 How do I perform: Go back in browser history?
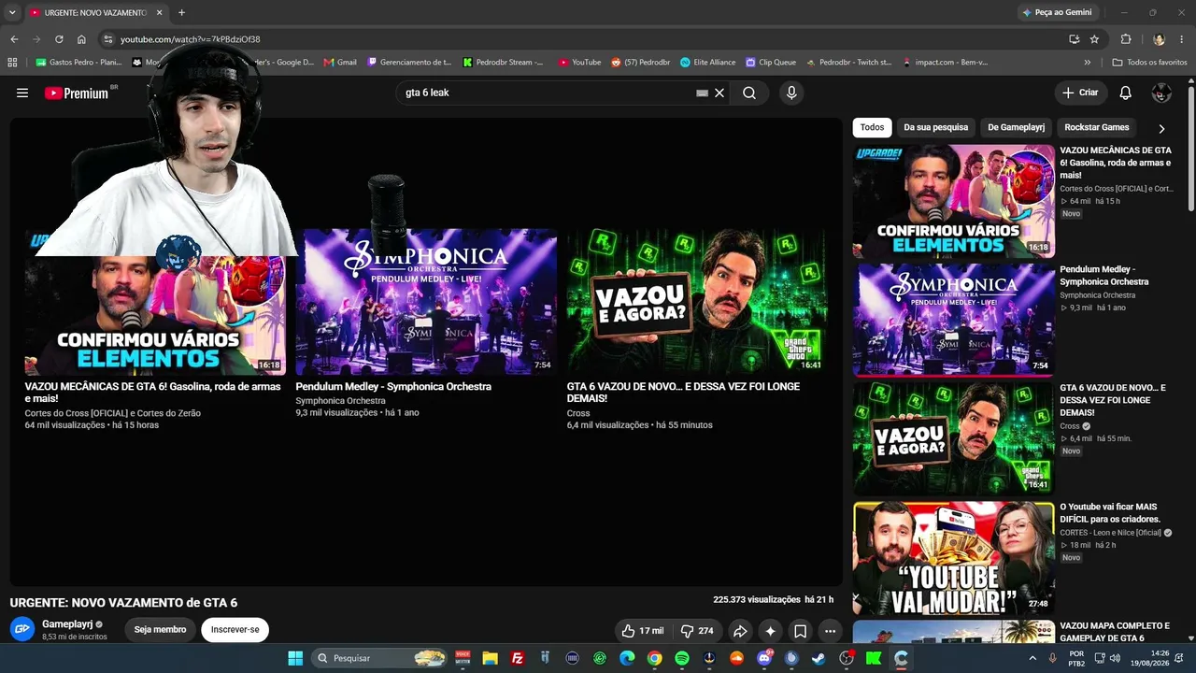coord(14,39)
